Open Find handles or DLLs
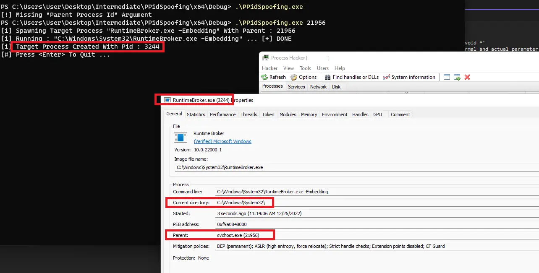539x273 pixels. pos(352,77)
